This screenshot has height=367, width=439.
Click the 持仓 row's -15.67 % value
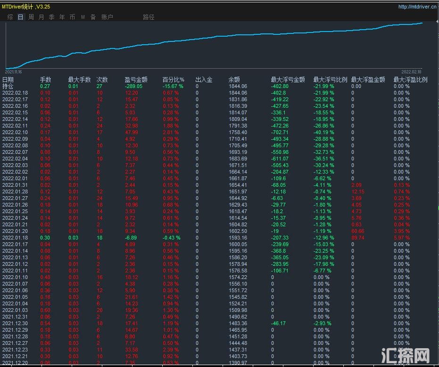coord(173,86)
